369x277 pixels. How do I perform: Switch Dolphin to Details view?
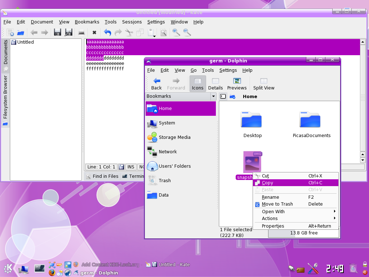point(215,84)
